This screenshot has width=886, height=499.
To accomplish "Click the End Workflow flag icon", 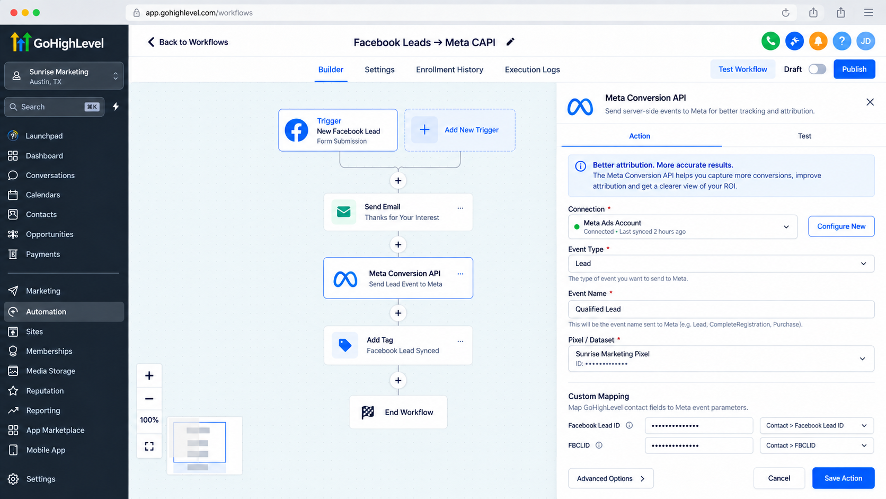I will coord(368,412).
